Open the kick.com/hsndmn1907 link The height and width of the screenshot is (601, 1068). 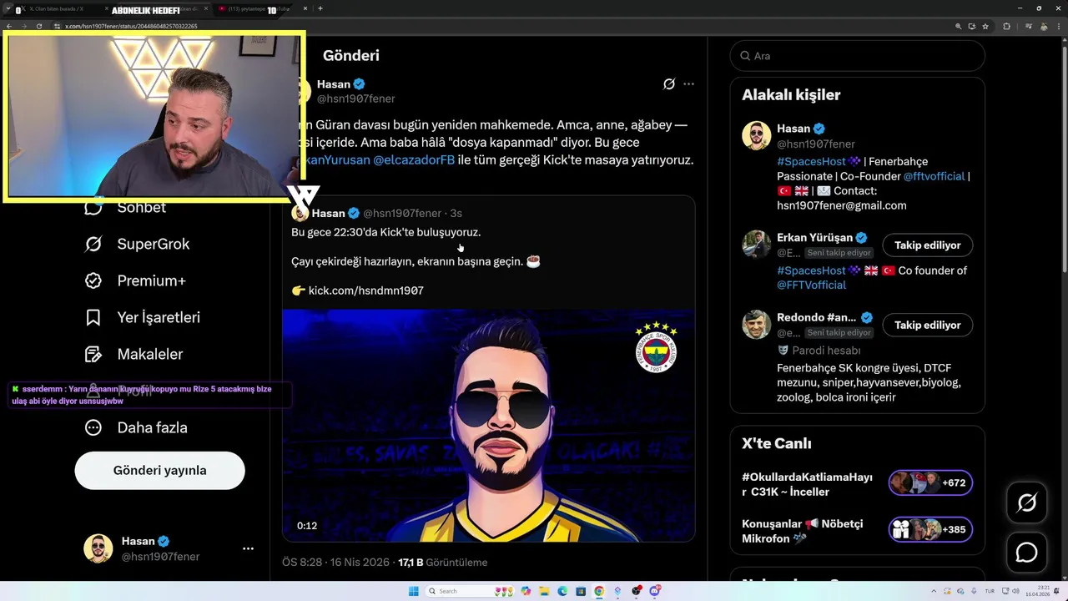pos(366,290)
